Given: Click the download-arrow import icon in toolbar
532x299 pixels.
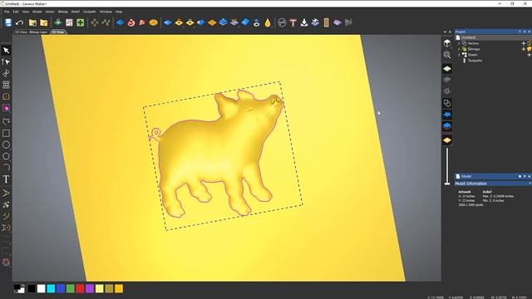Looking at the screenshot, I should (304, 22).
